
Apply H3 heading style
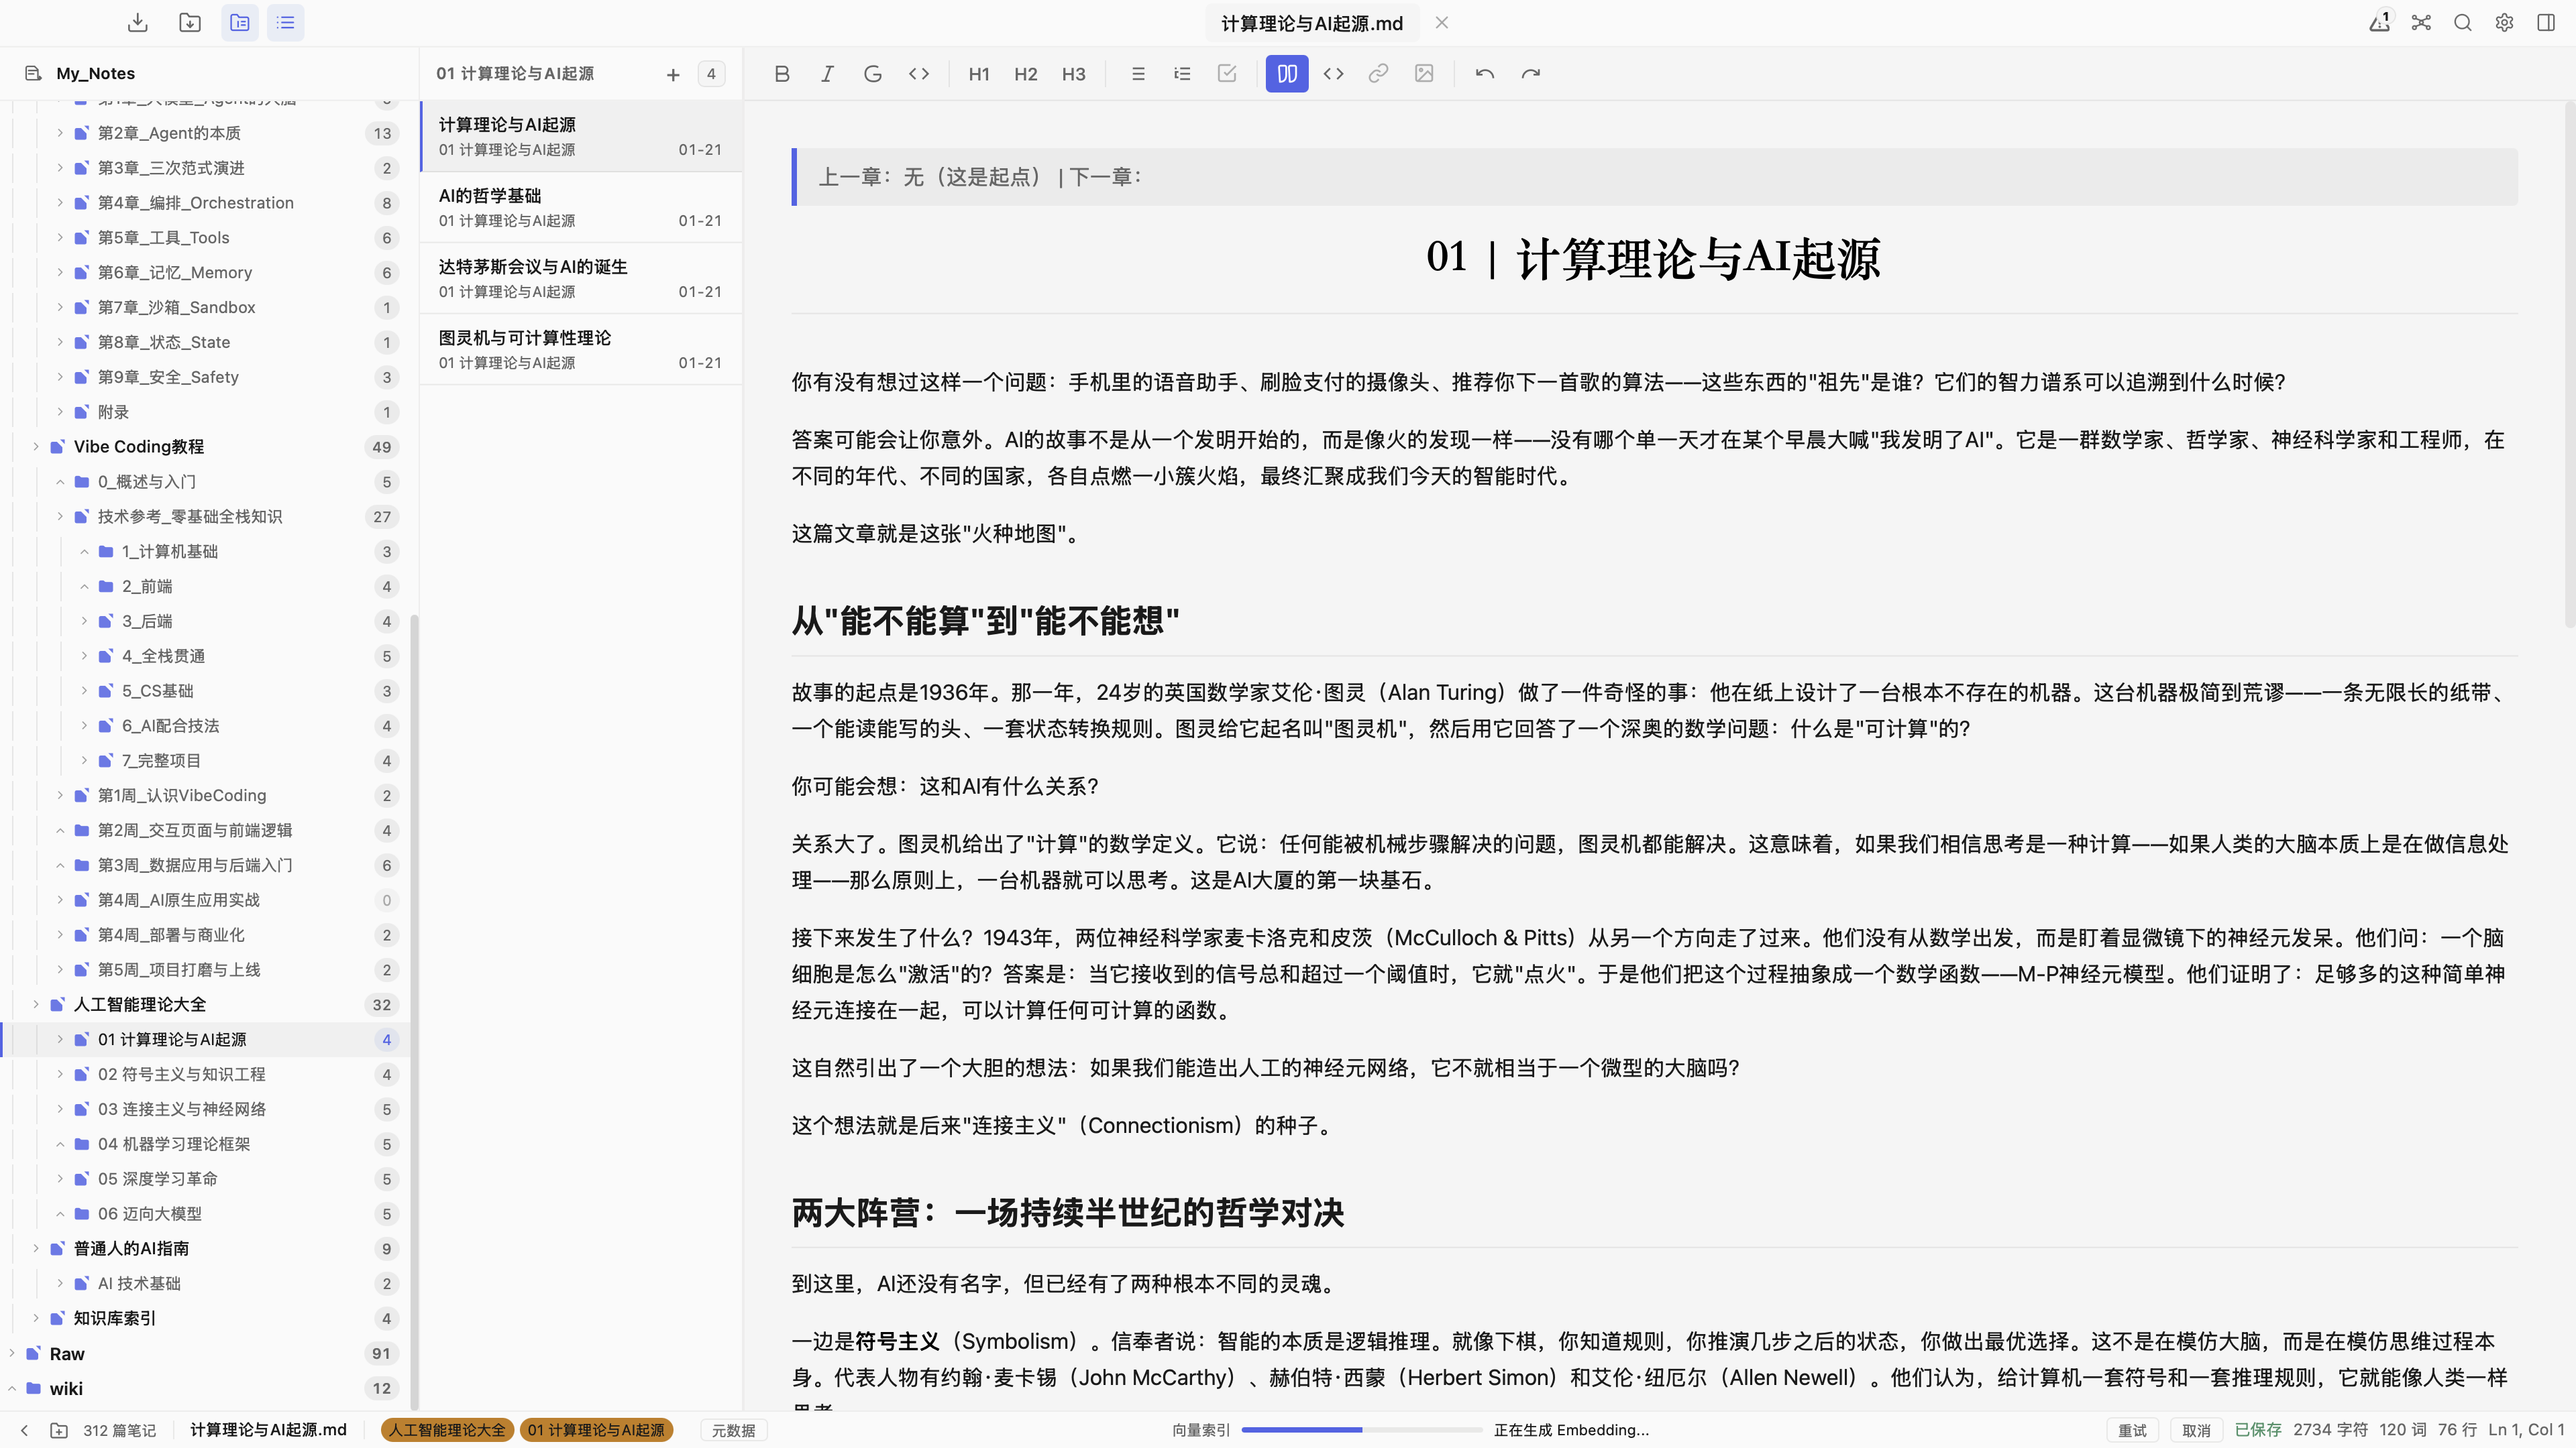click(1073, 74)
